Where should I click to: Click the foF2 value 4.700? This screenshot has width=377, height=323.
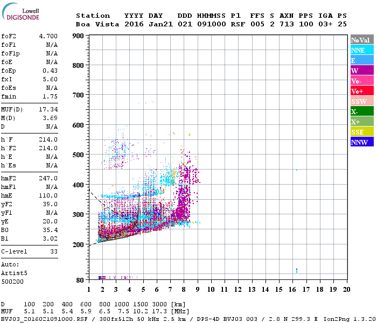(48, 36)
